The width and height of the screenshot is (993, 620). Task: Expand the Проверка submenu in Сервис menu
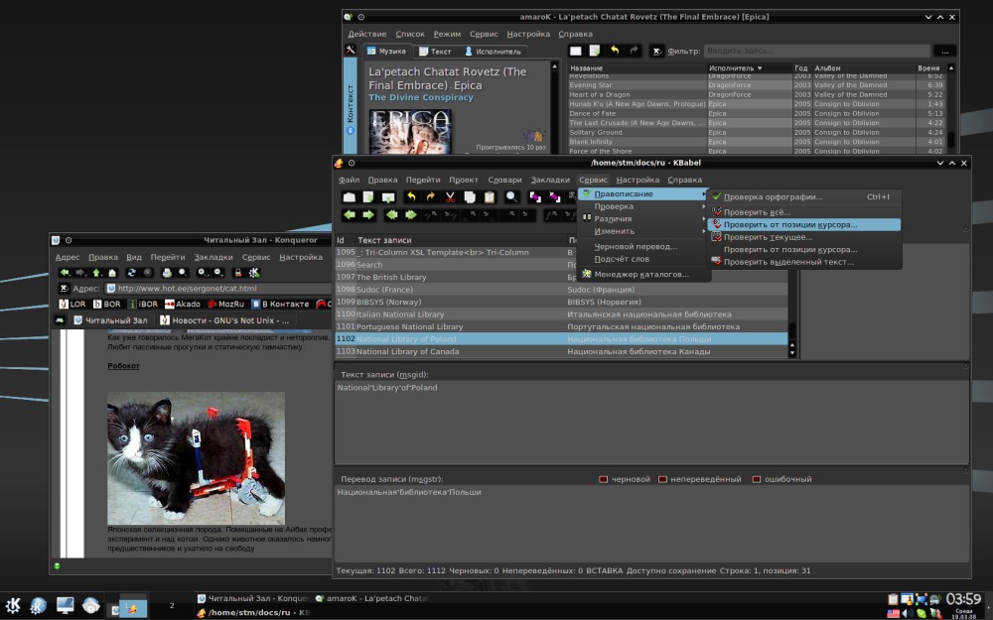click(x=642, y=206)
